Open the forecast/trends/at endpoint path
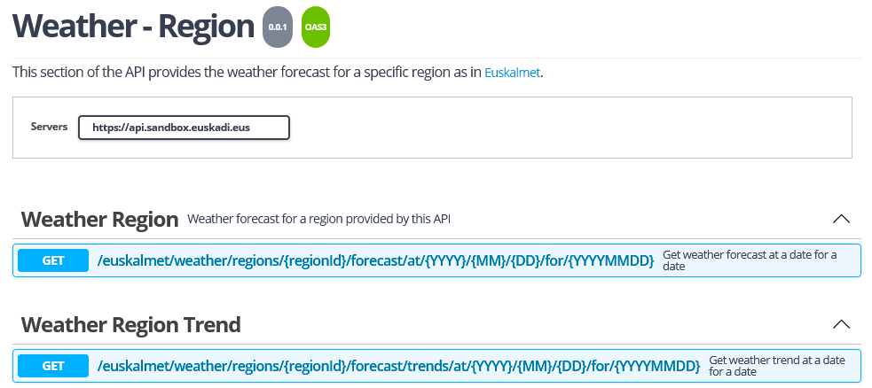Viewport: 872px width, 388px height. click(398, 365)
